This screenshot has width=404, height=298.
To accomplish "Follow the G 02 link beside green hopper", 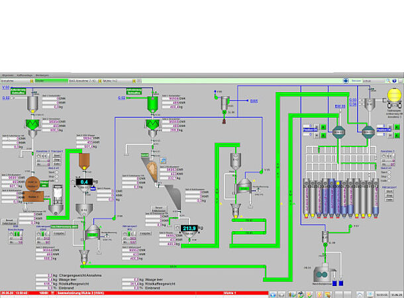I will [122, 98].
